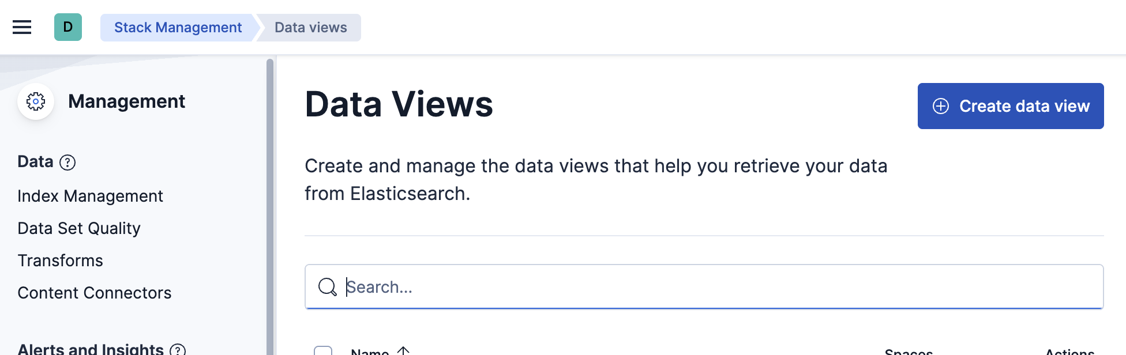Viewport: 1126px width, 355px height.
Task: Click the plus icon on Create data view
Action: coord(941,106)
